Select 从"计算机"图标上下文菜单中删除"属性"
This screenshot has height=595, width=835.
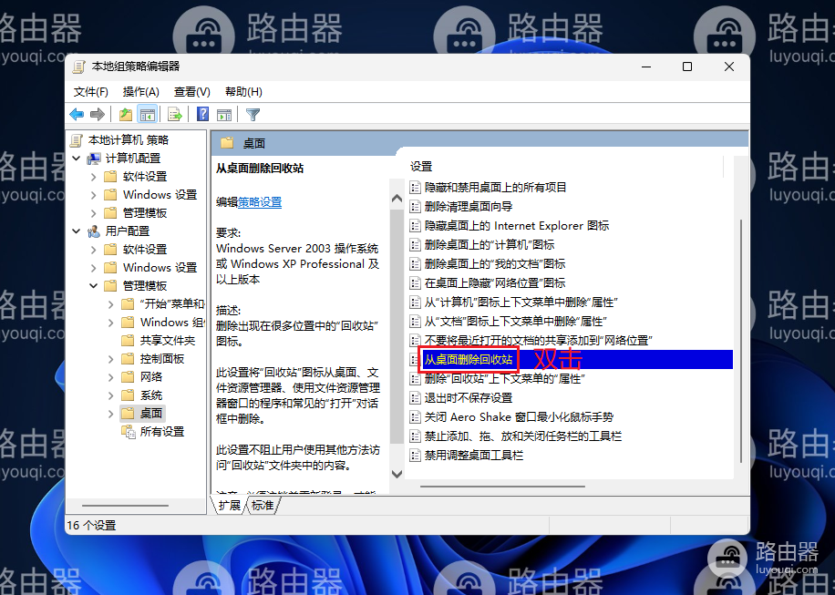point(521,303)
